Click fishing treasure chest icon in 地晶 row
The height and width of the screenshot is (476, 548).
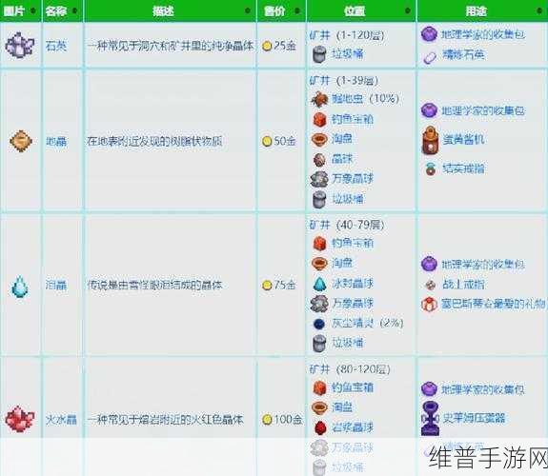[x=319, y=119]
